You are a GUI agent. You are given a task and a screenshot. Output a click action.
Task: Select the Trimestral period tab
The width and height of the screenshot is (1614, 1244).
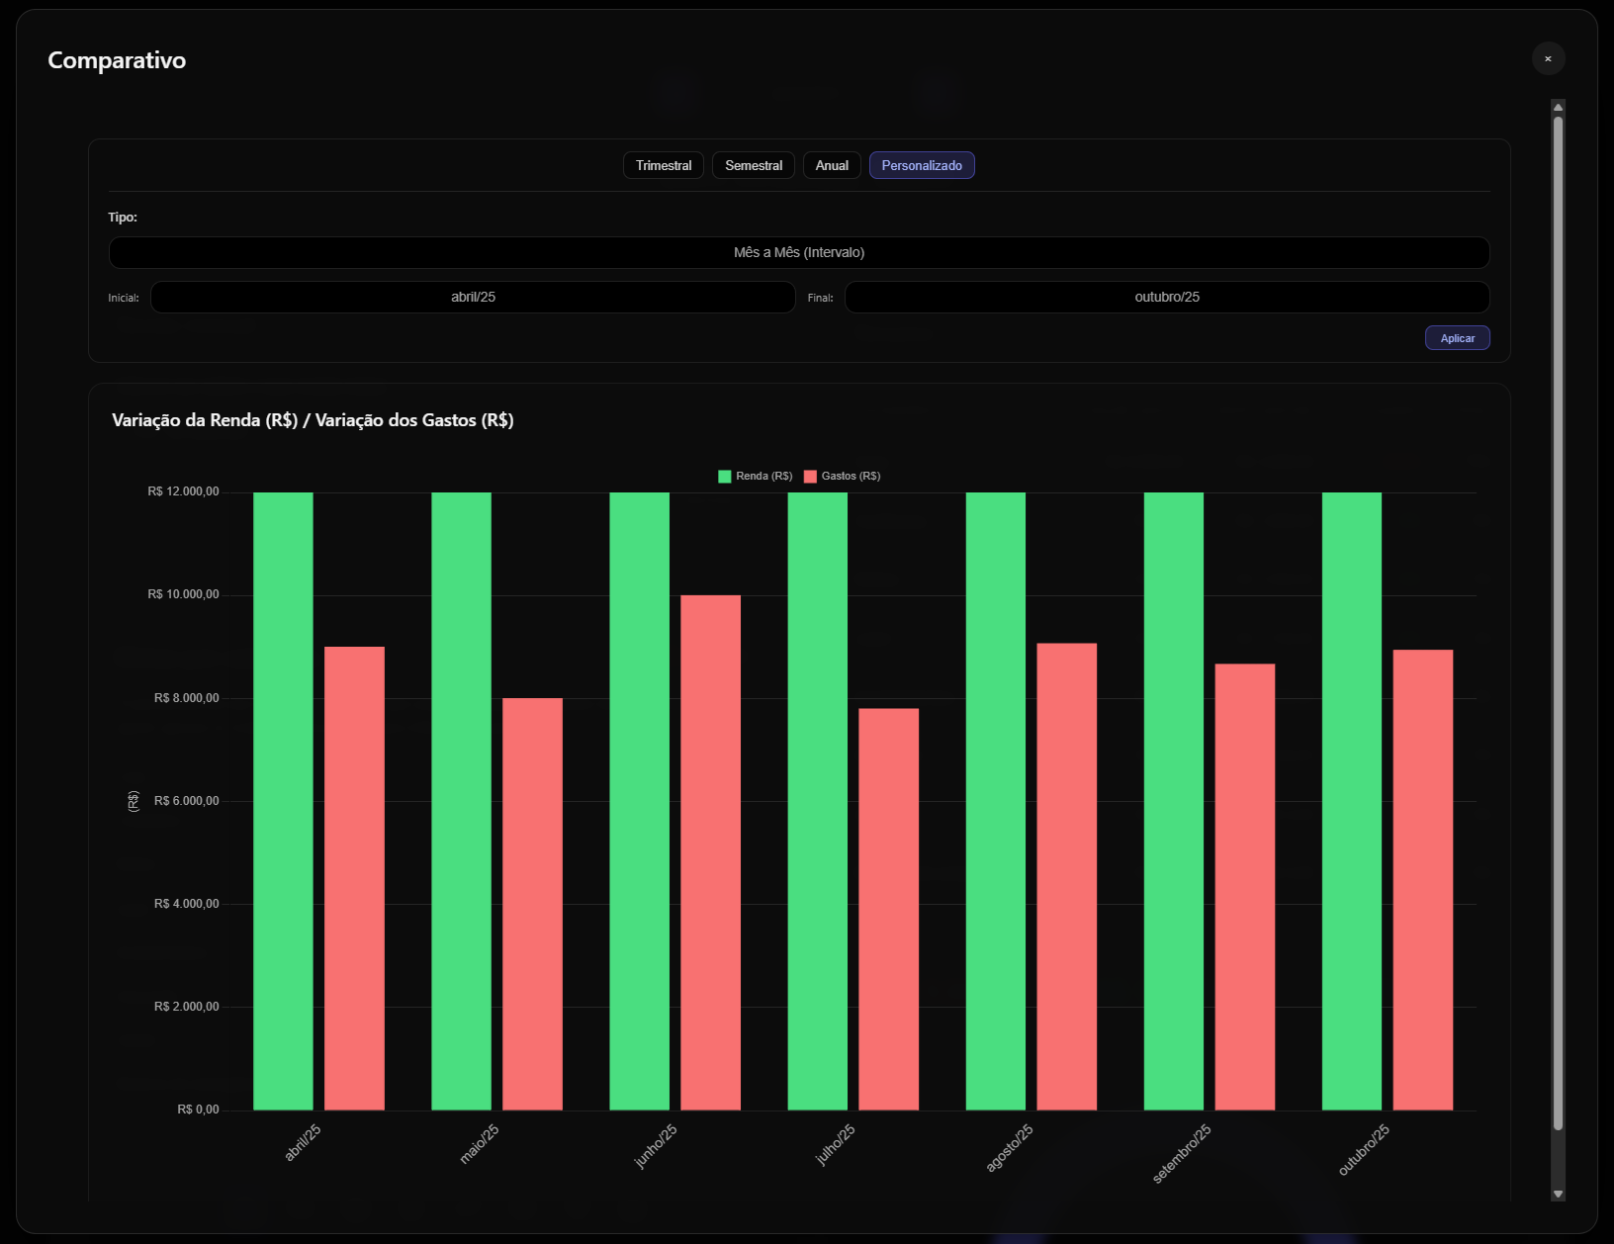click(x=664, y=165)
